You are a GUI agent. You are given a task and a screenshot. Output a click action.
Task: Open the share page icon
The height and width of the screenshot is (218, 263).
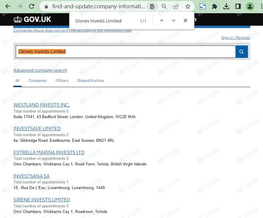[176, 6]
